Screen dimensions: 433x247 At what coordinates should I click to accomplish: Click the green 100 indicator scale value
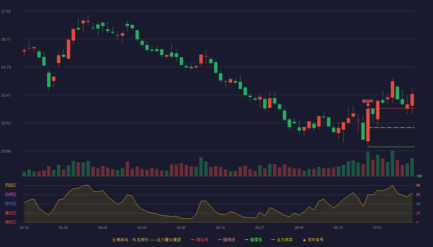[x=419, y=176]
